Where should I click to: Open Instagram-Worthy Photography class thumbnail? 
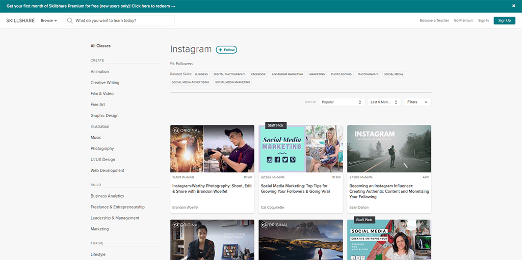(213, 149)
